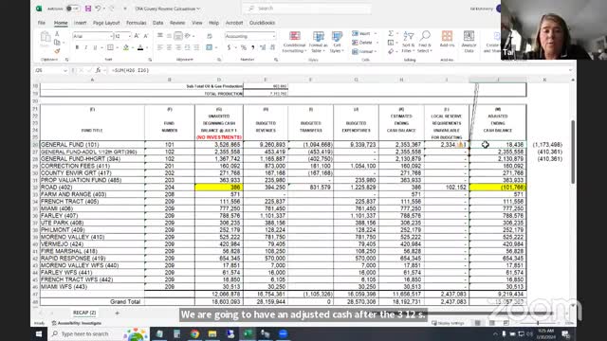Open Format as Table dropdown

pyautogui.click(x=319, y=42)
